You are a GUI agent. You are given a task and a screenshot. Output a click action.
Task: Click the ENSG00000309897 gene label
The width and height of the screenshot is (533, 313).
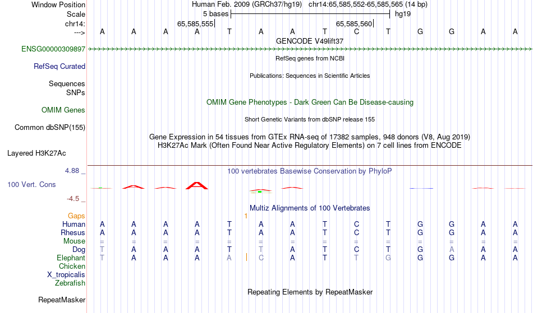click(53, 49)
